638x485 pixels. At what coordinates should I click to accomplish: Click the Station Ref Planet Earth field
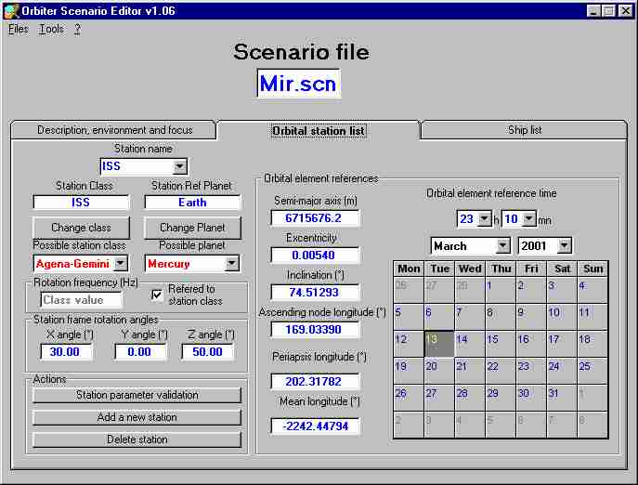pyautogui.click(x=192, y=203)
